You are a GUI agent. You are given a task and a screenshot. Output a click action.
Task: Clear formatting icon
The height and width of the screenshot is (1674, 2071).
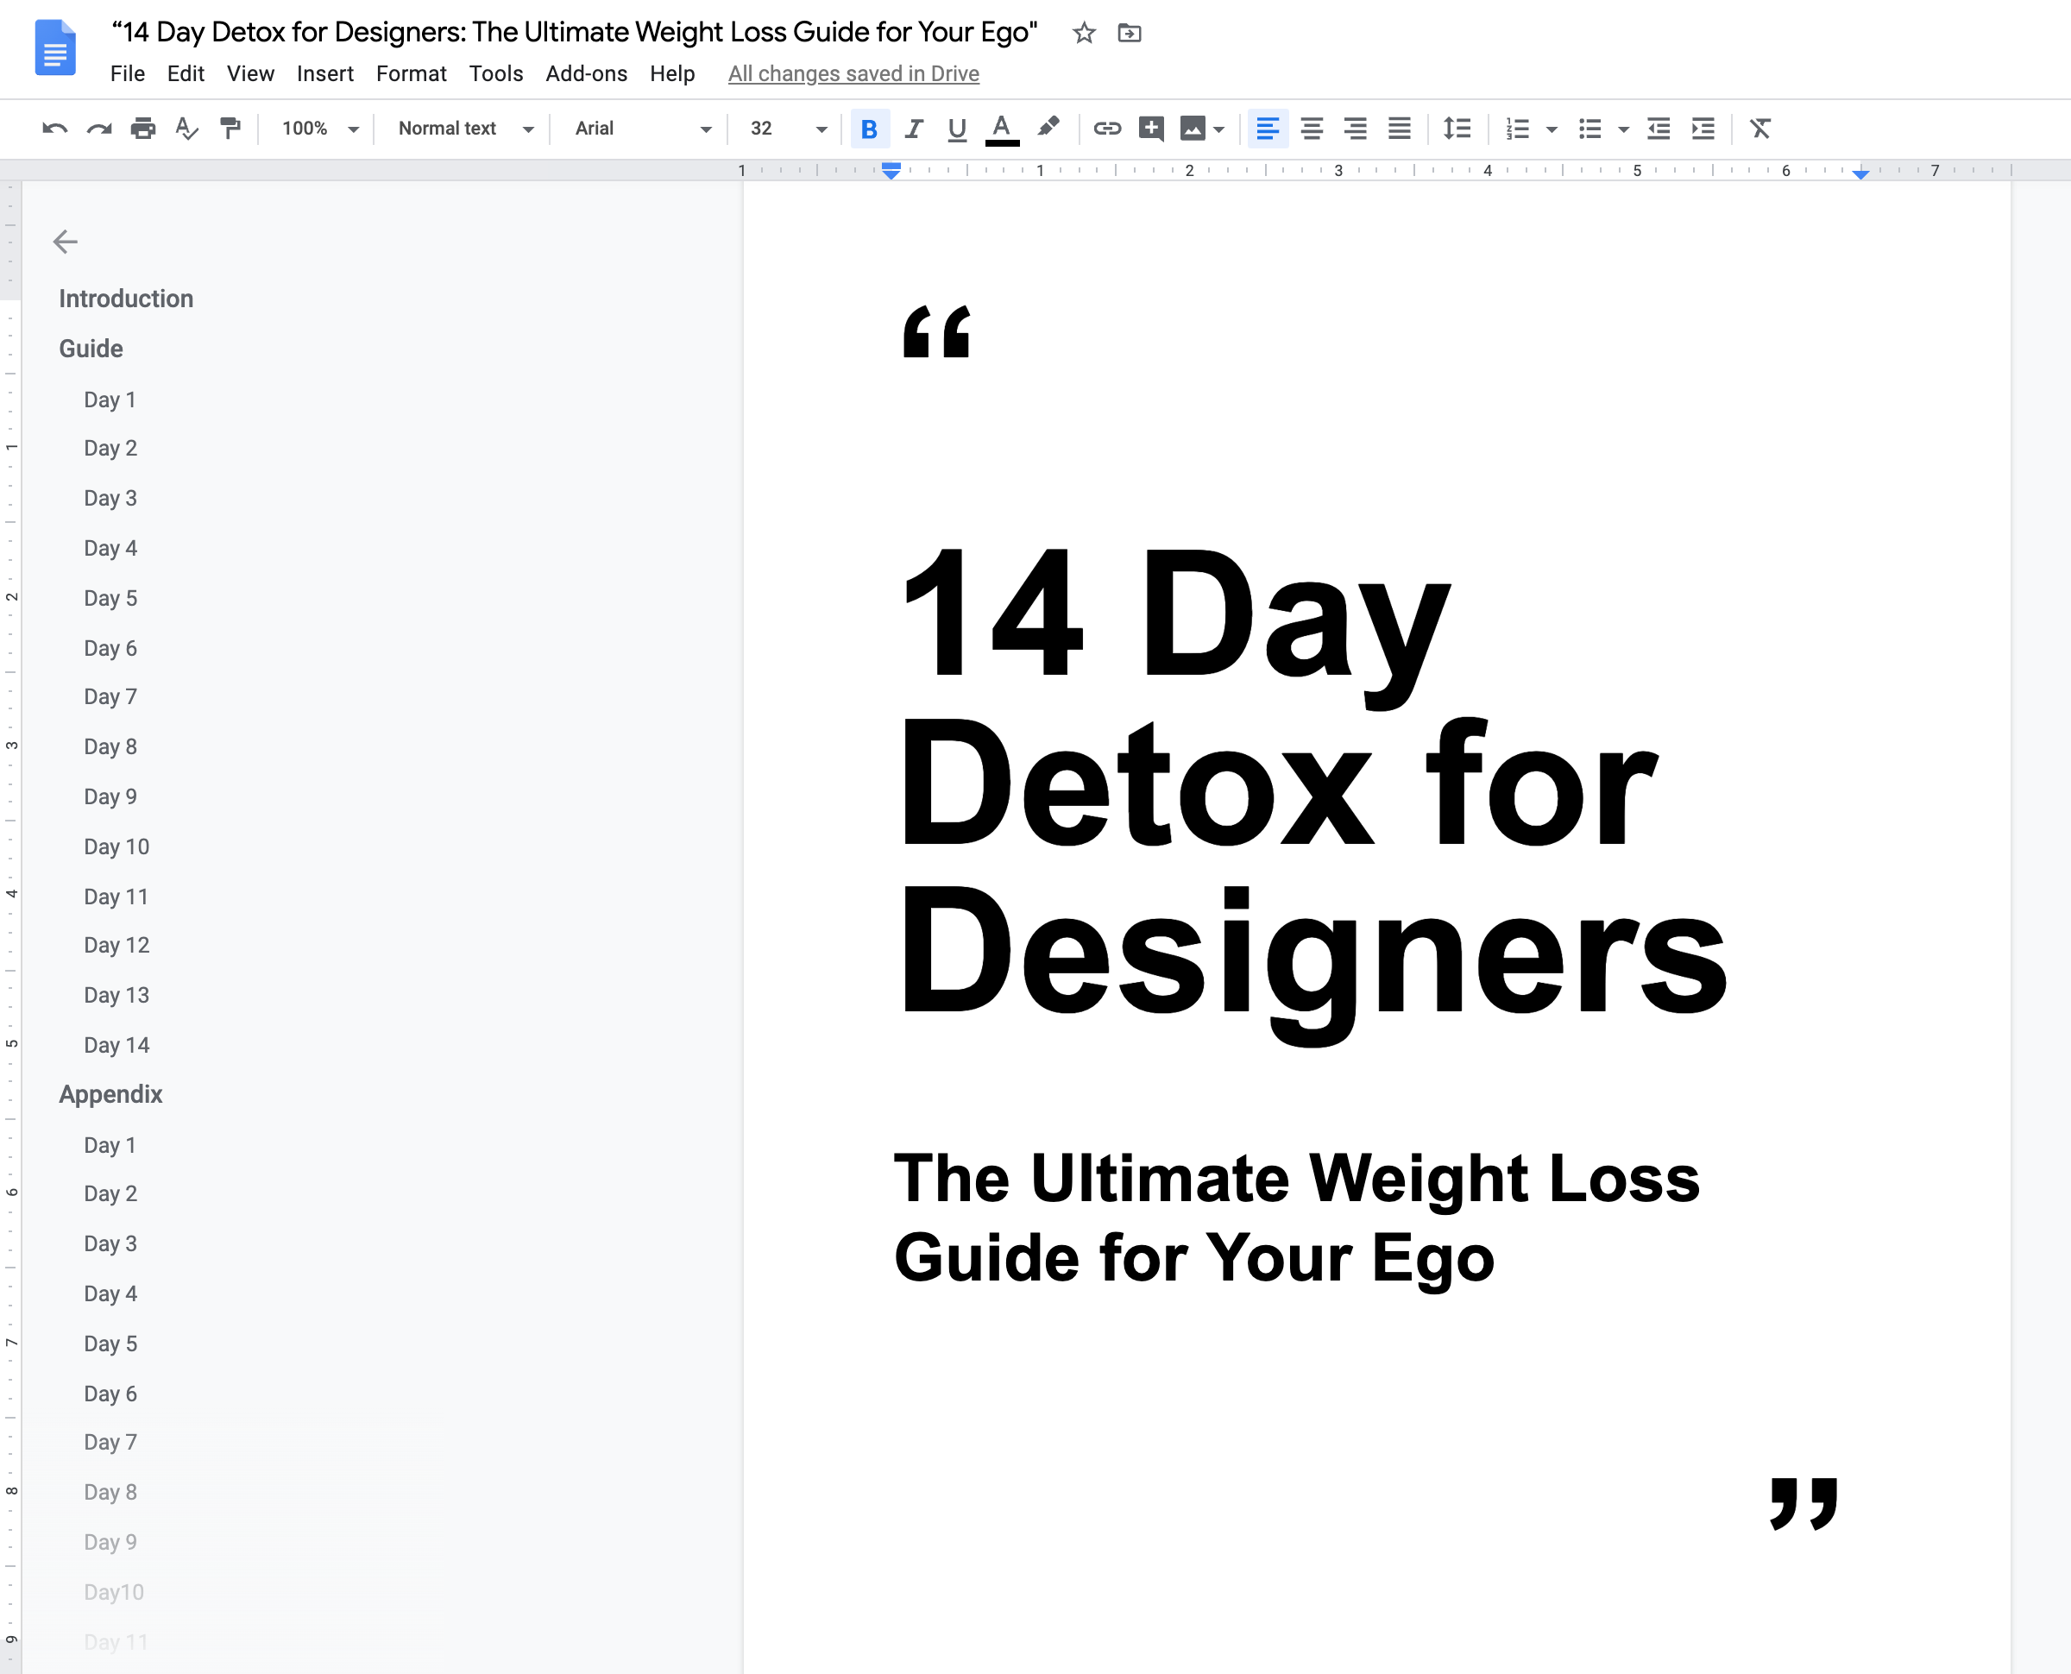tap(1760, 129)
